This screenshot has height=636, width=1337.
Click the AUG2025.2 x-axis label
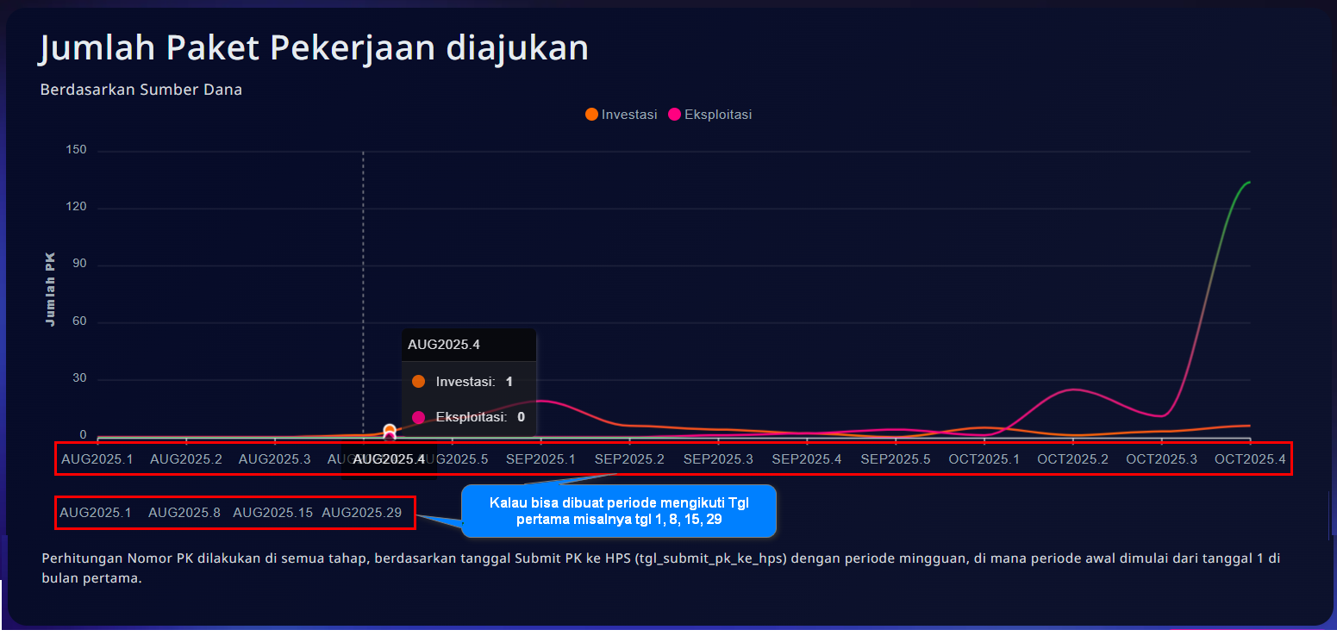[x=186, y=459]
